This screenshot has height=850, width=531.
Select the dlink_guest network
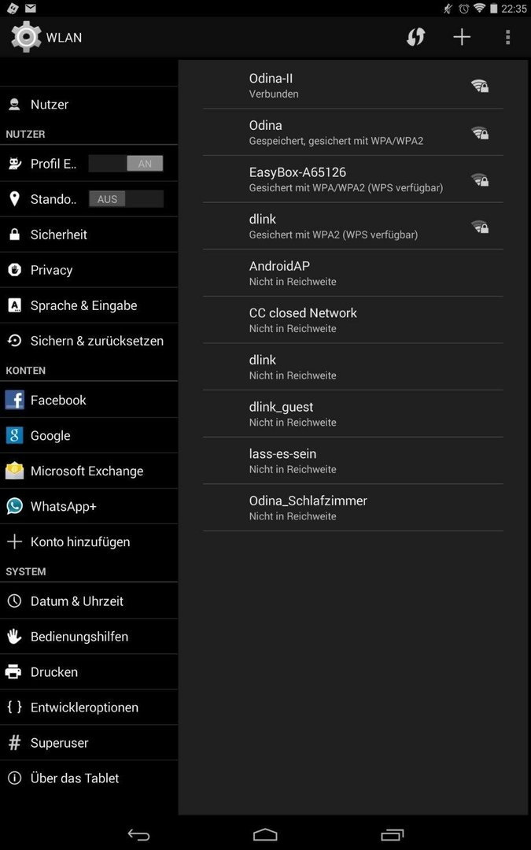coord(352,414)
